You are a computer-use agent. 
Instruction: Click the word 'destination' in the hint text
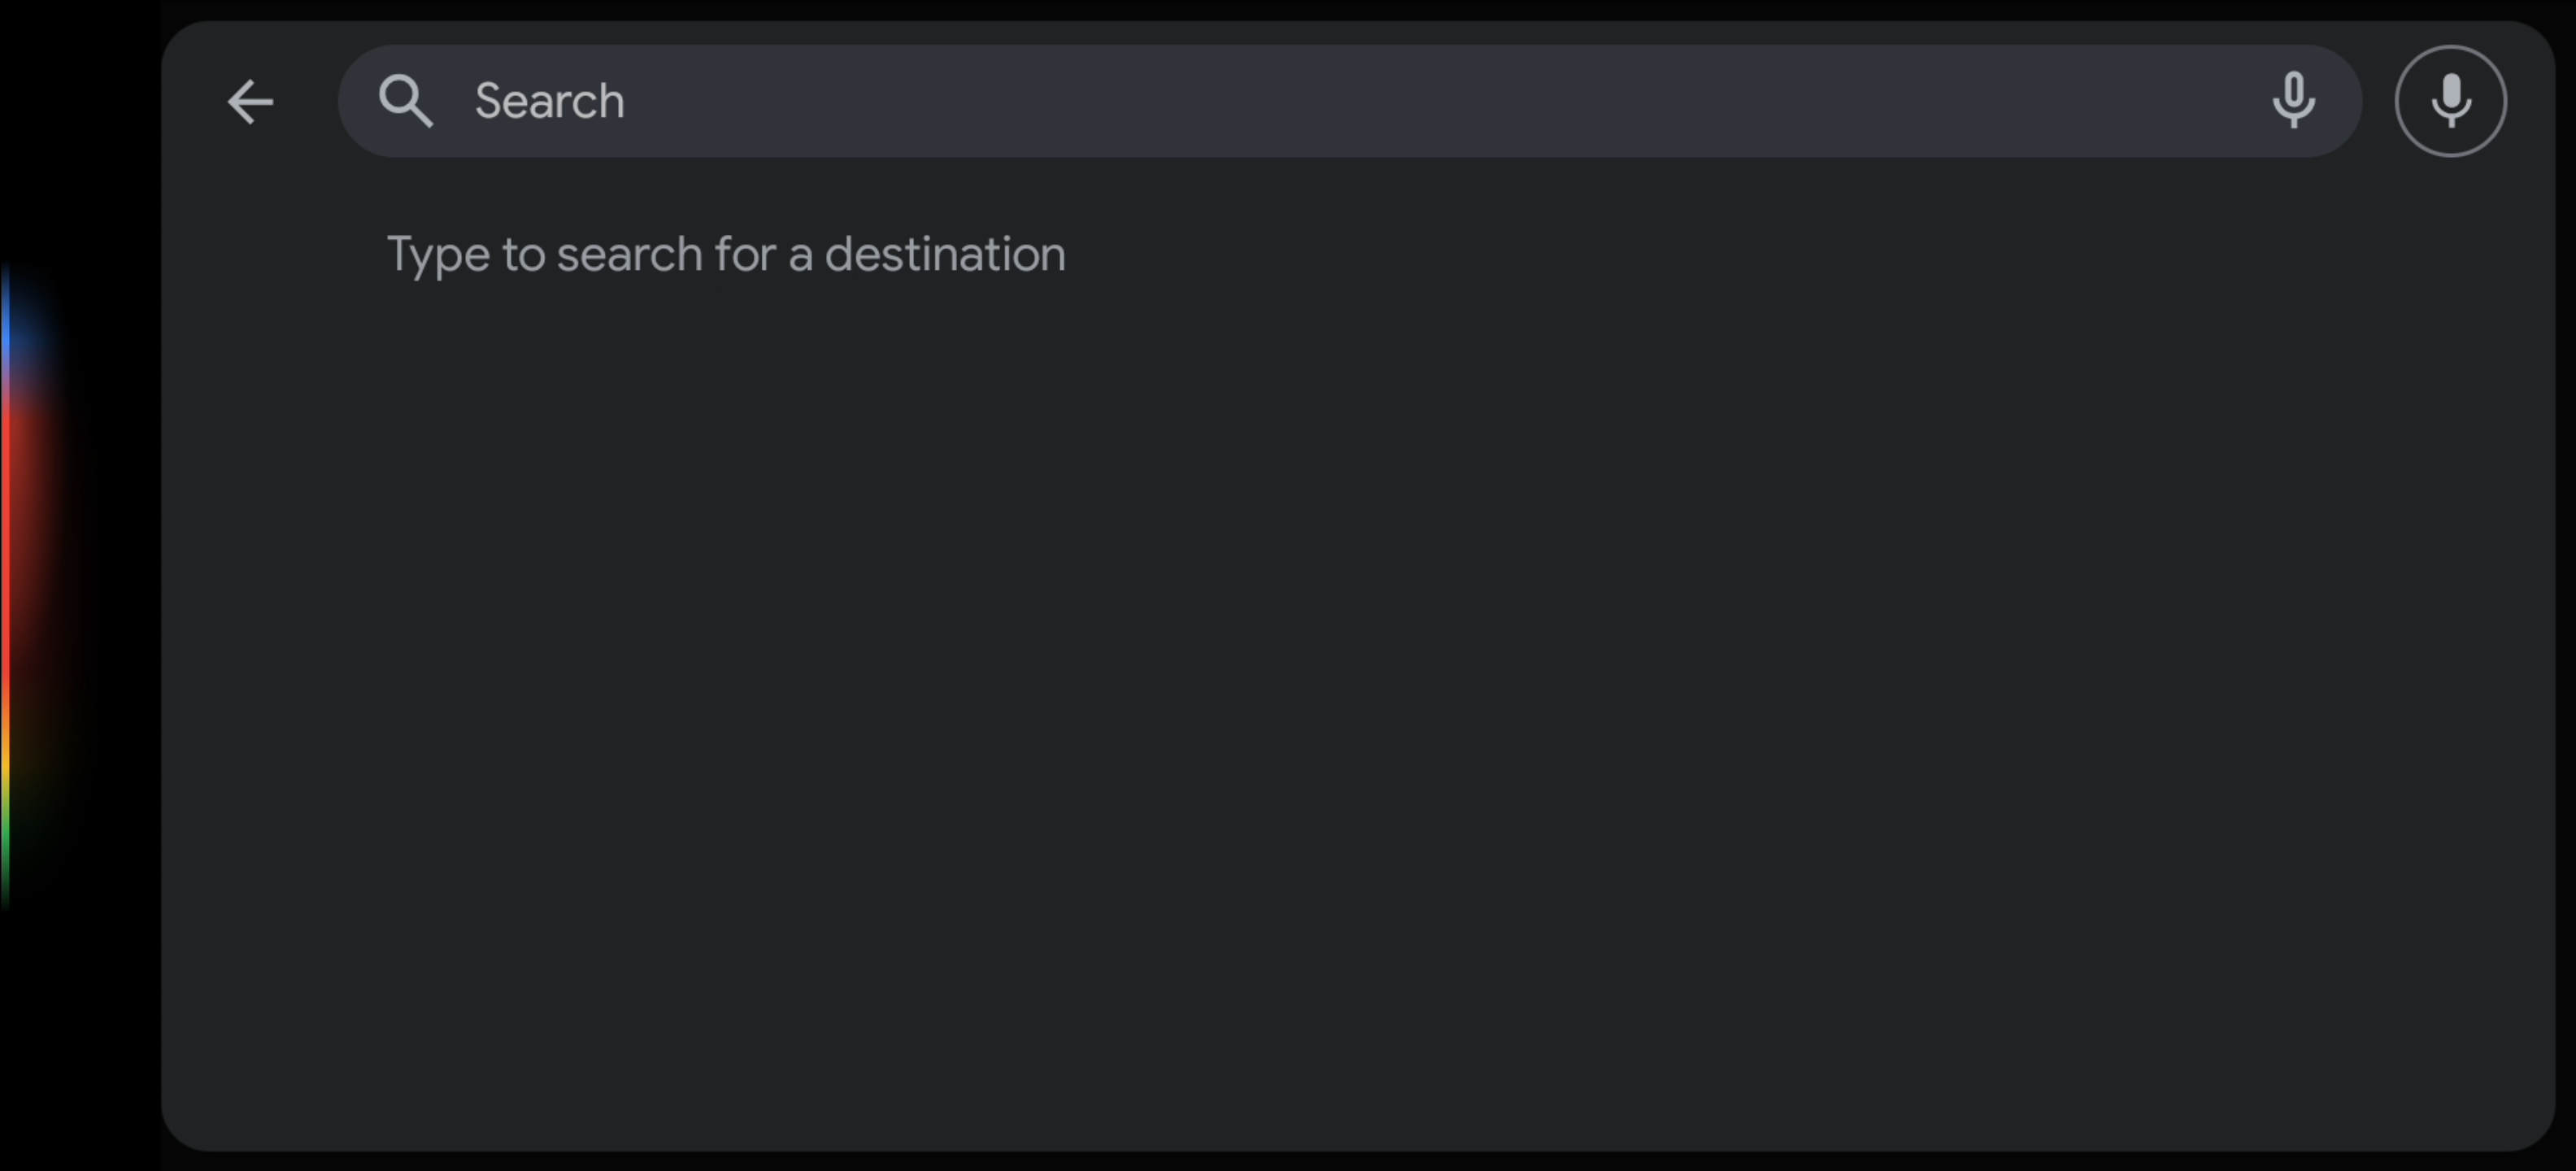[x=945, y=254]
